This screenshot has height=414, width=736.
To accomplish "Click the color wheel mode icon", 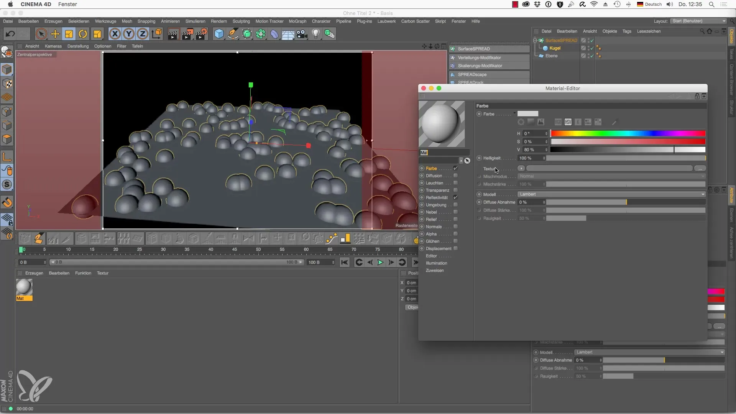I will tap(521, 122).
